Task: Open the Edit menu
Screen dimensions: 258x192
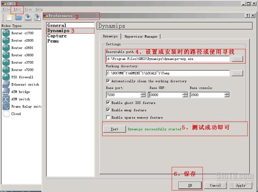Action: tap(17, 9)
